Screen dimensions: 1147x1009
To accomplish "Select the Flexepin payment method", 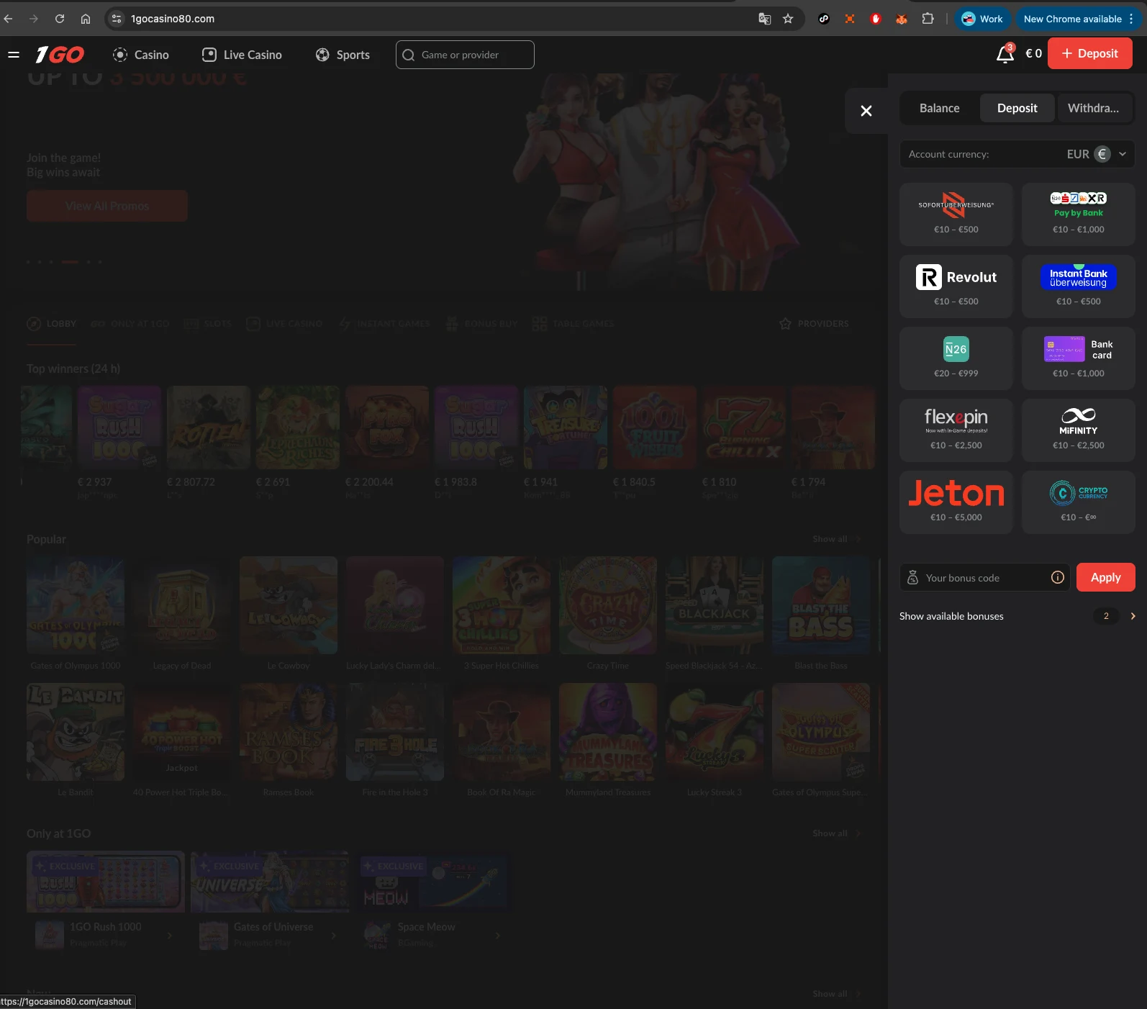I will pyautogui.click(x=956, y=430).
